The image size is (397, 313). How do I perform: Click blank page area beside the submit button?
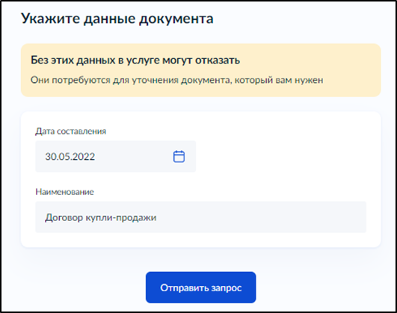[x=316, y=288]
